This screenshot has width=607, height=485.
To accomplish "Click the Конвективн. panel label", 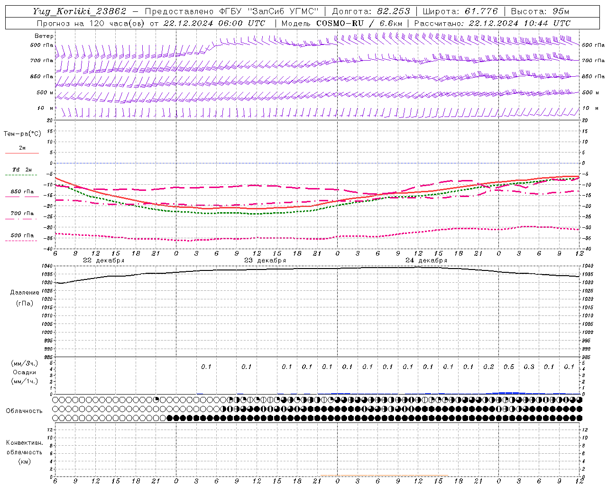I will (x=25, y=443).
